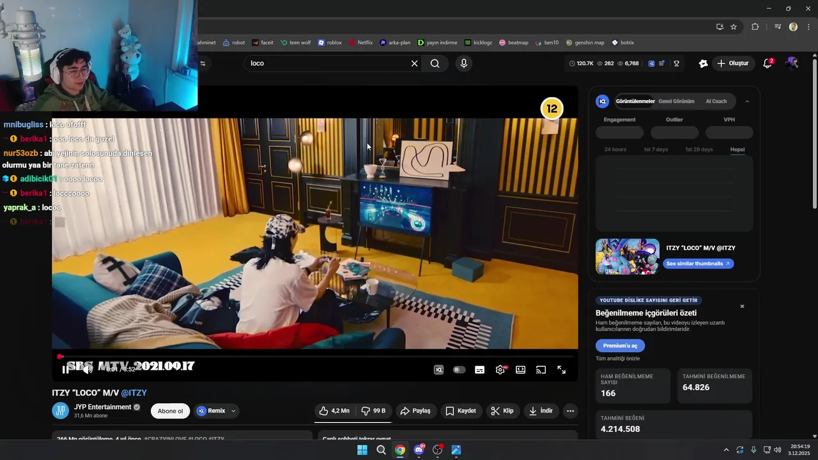The height and width of the screenshot is (460, 818).
Task: Open the beatmap bookmark
Action: coord(514,43)
